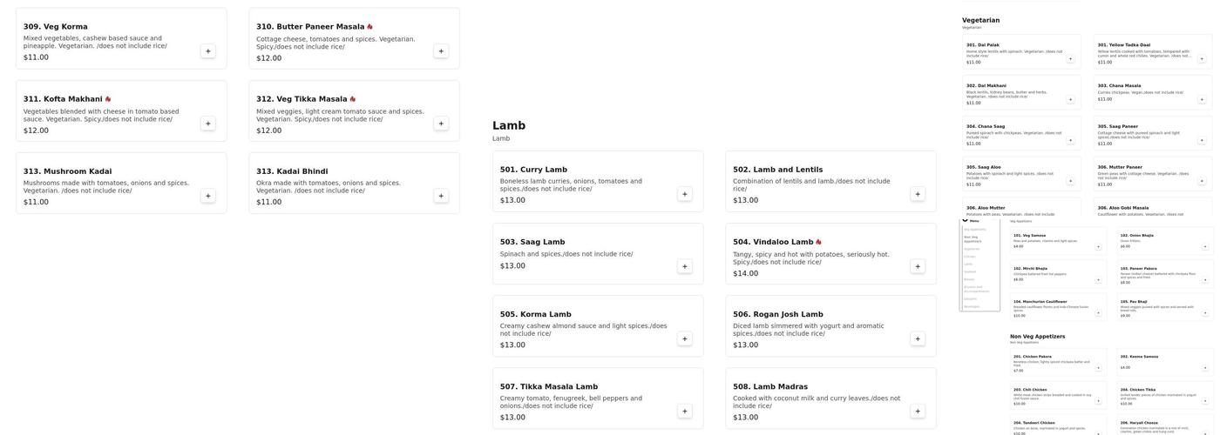Add Kadai Bhindi with the plus icon

click(441, 196)
